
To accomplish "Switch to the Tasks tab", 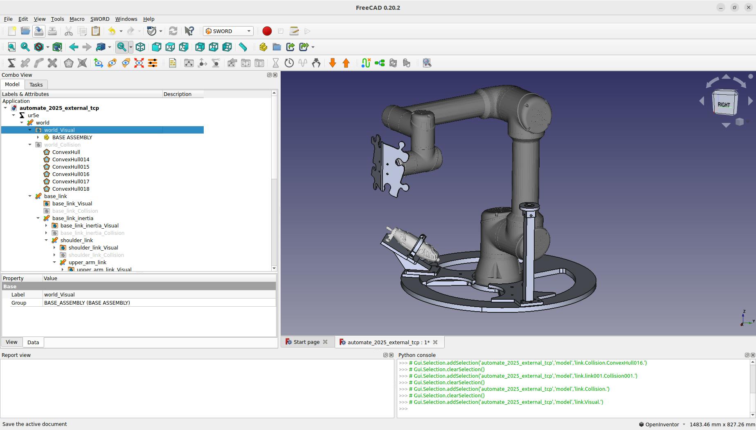I will pyautogui.click(x=36, y=85).
